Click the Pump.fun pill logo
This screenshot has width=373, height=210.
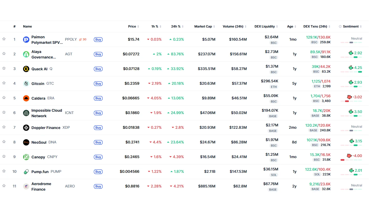(x=26, y=172)
